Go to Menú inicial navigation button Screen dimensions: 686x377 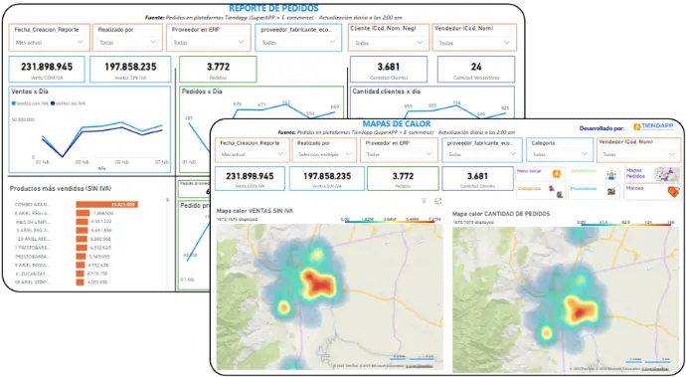(541, 174)
